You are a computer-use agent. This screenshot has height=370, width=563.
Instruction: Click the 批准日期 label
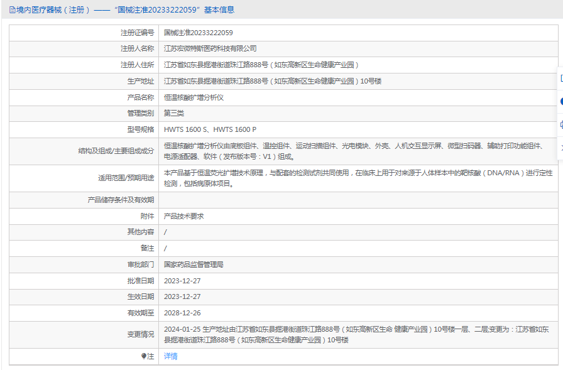pos(140,281)
